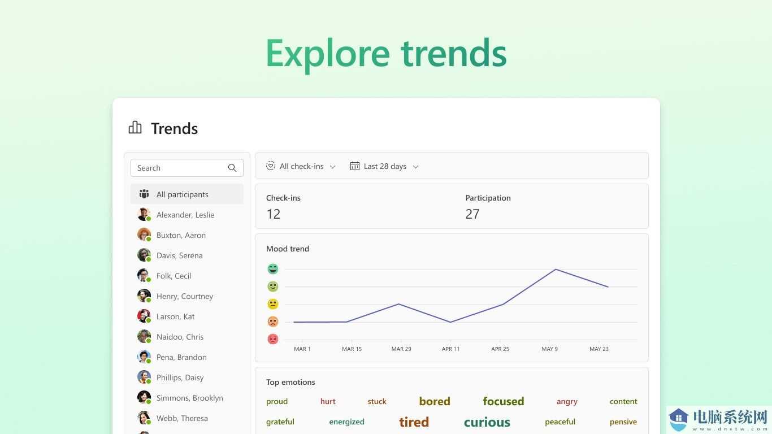Select Simmons, Brooklyn
Image resolution: width=772 pixels, height=434 pixels.
[187, 398]
